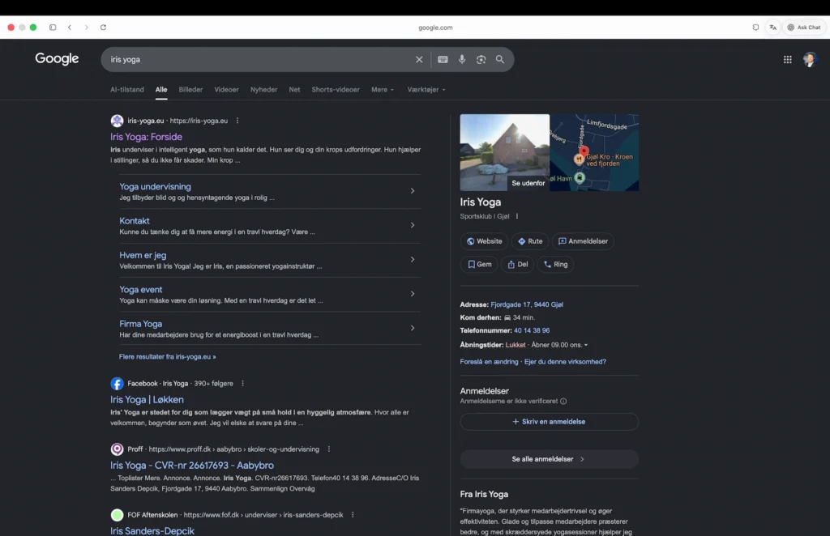Click Skriv en anmeldelse button
830x536 pixels.
coord(549,422)
